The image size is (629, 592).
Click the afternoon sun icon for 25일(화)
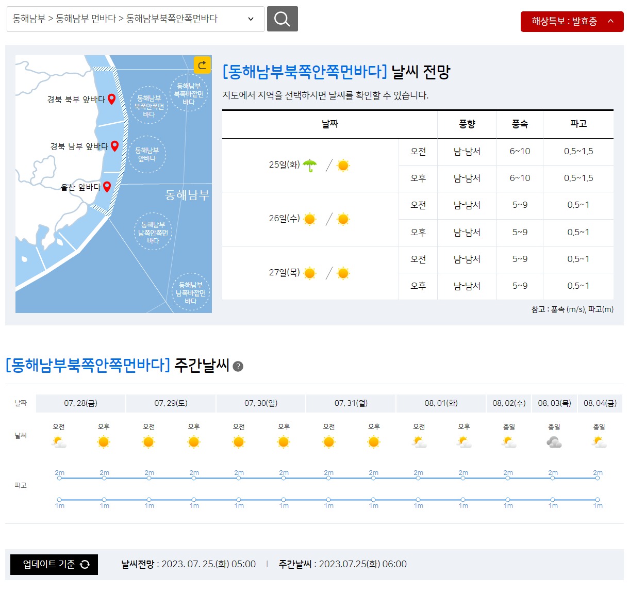tap(343, 166)
